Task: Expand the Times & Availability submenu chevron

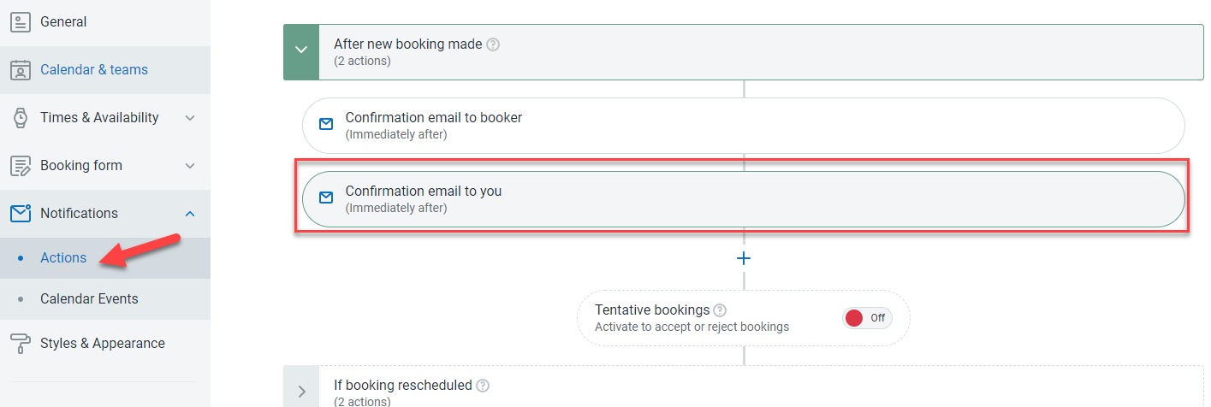Action: pyautogui.click(x=190, y=118)
